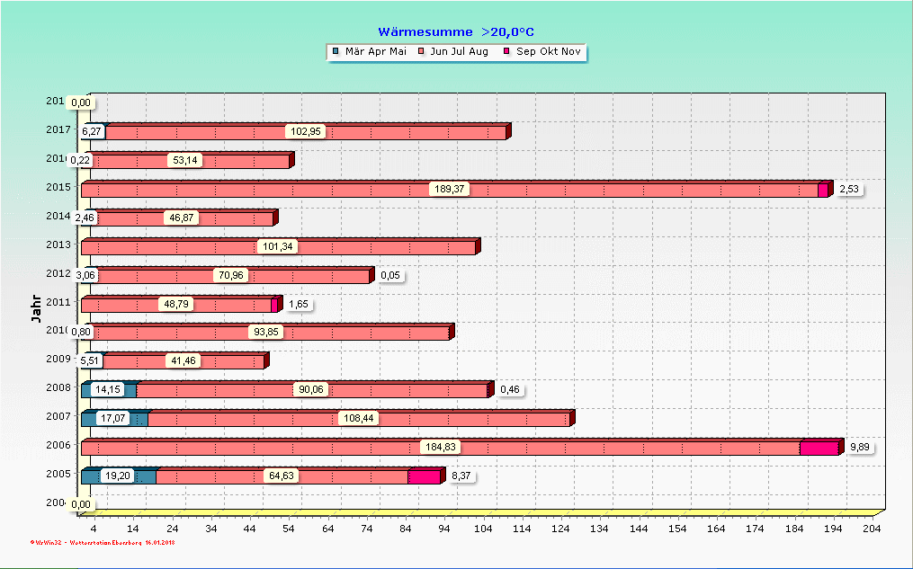913x569 pixels.
Task: Select the 'Sep Okt Nov' legend label
Action: (548, 52)
